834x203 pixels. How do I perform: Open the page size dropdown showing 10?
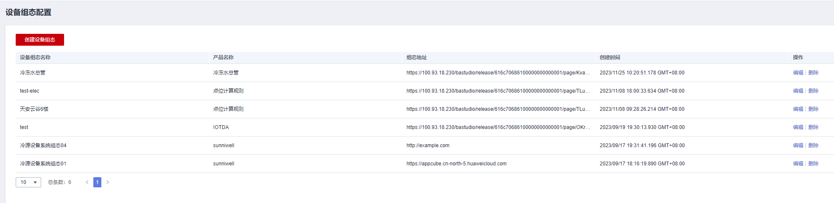coord(28,182)
